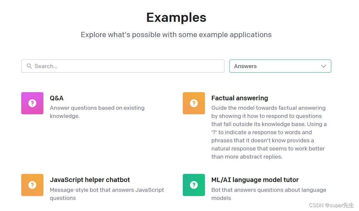The width and height of the screenshot is (359, 211).
Task: Click the Examples page heading
Action: click(176, 18)
